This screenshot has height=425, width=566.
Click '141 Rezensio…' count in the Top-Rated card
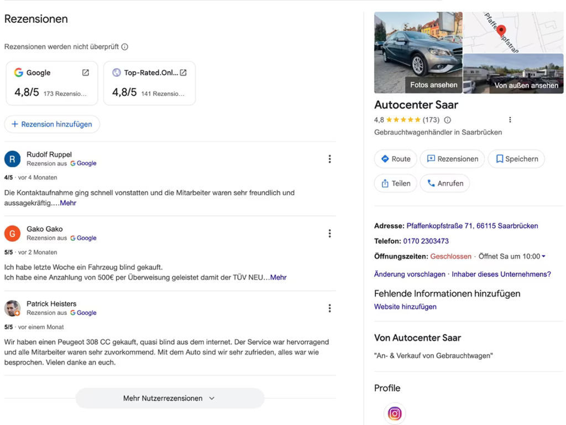click(x=163, y=94)
